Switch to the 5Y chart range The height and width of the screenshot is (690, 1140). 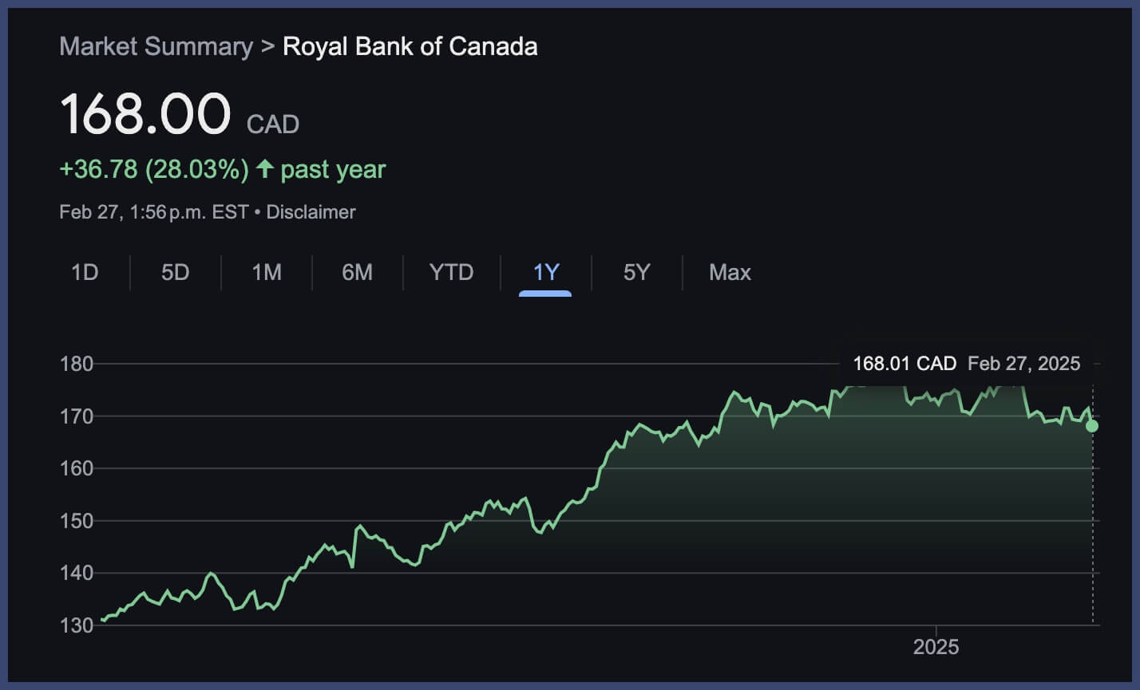click(x=636, y=273)
